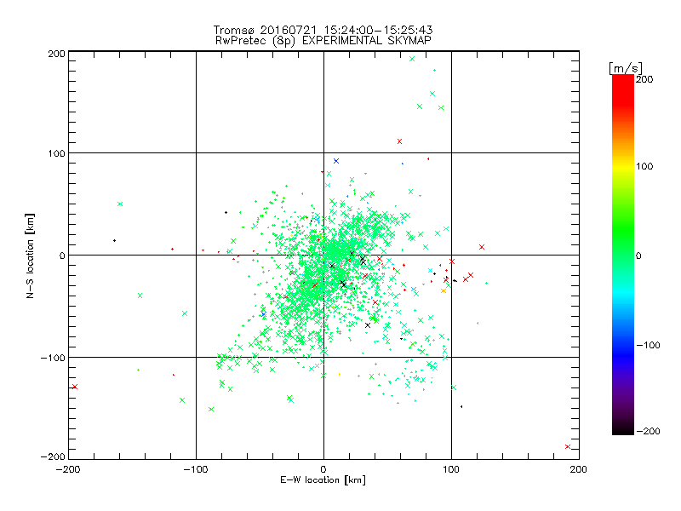Image resolution: width=681 pixels, height=511 pixels.
Task: Click the N-S axis tick label "0"
Action: coord(62,255)
